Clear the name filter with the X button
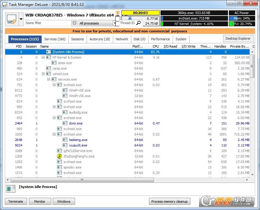260x210 pixels. coord(74,23)
